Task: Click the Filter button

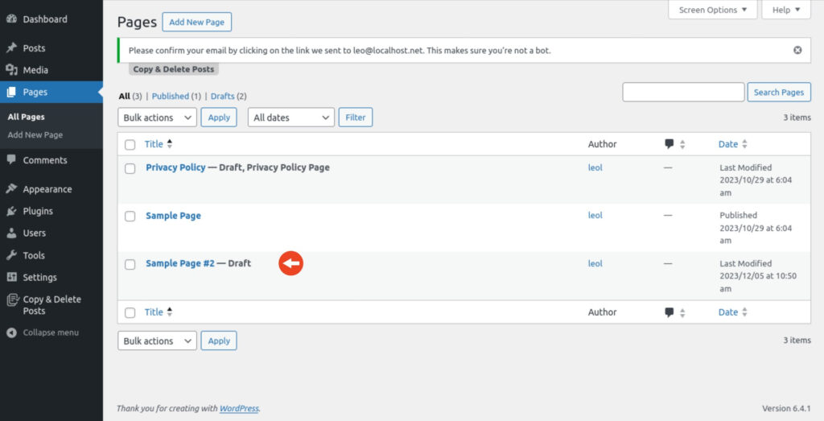Action: point(355,118)
